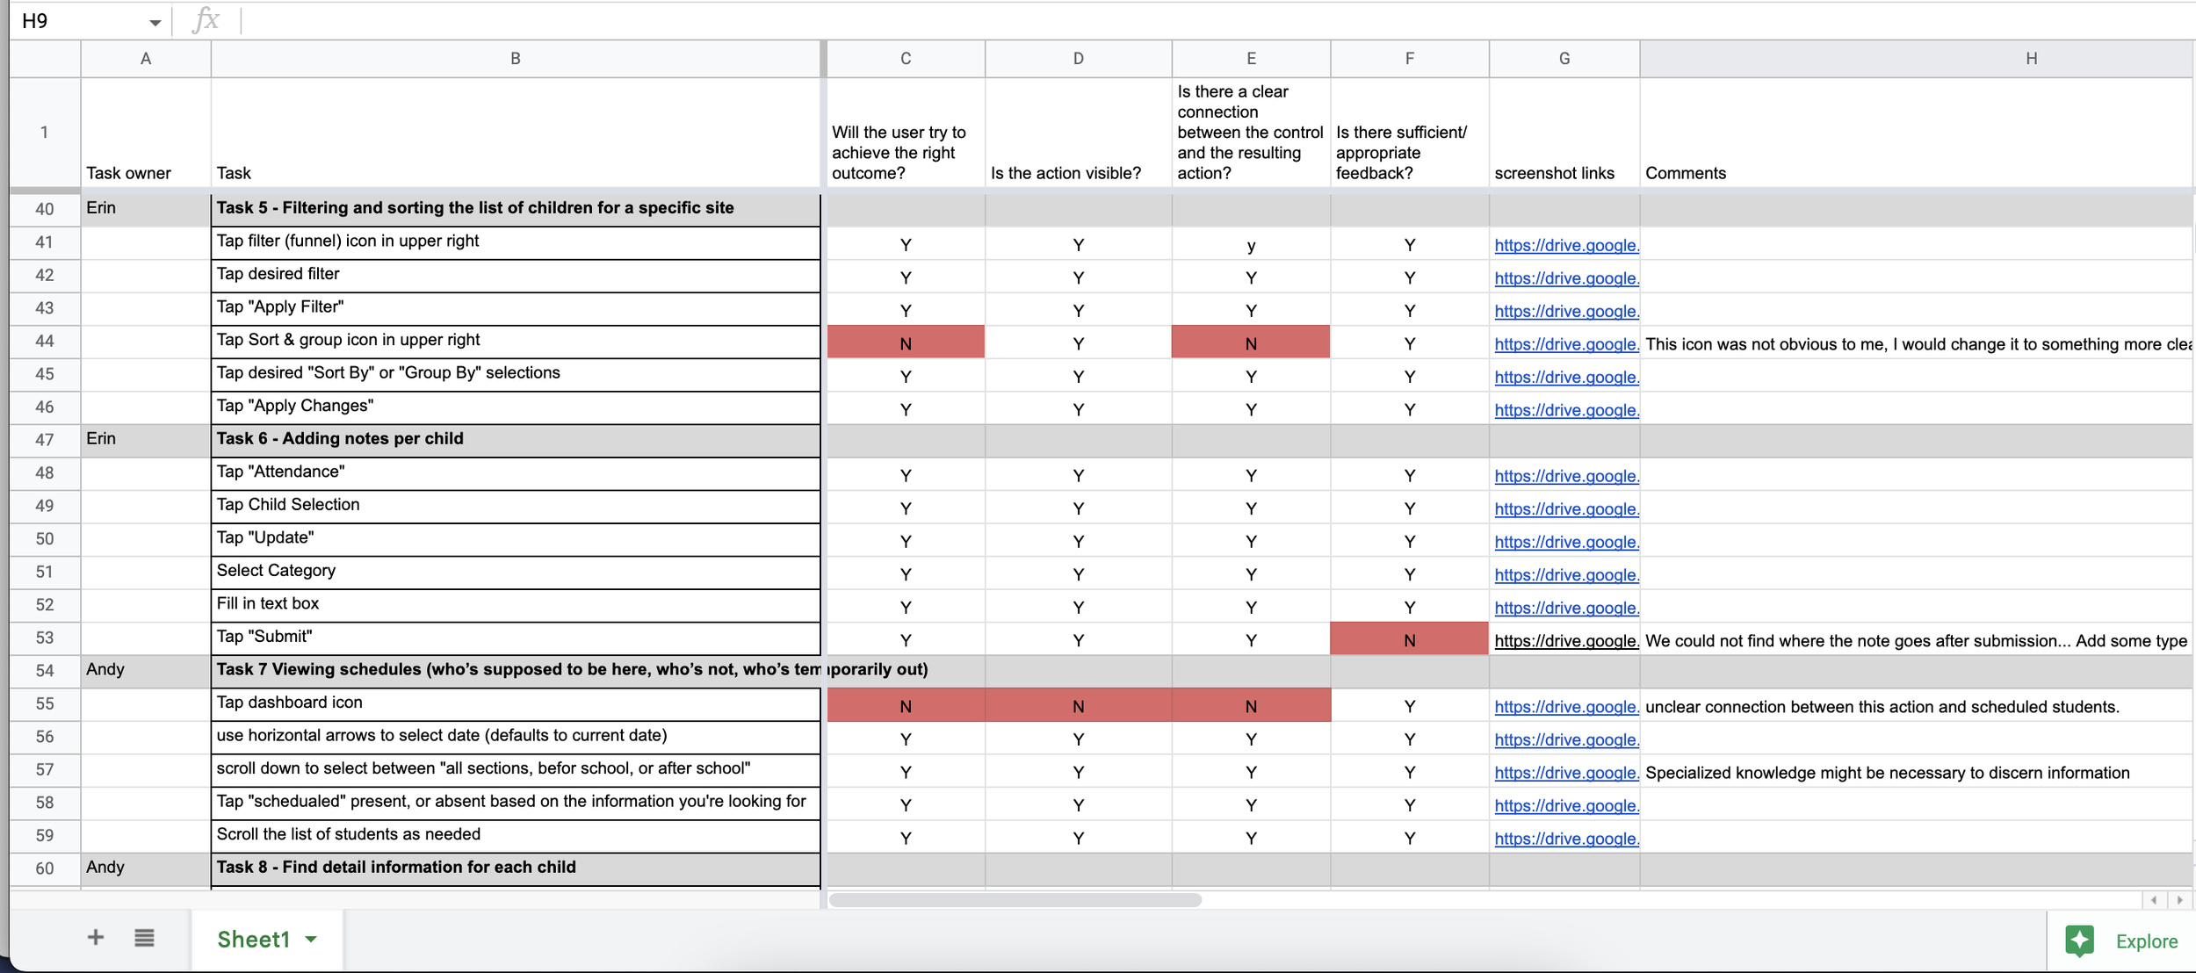
Task: Click the Explore button label
Action: coord(2146,941)
